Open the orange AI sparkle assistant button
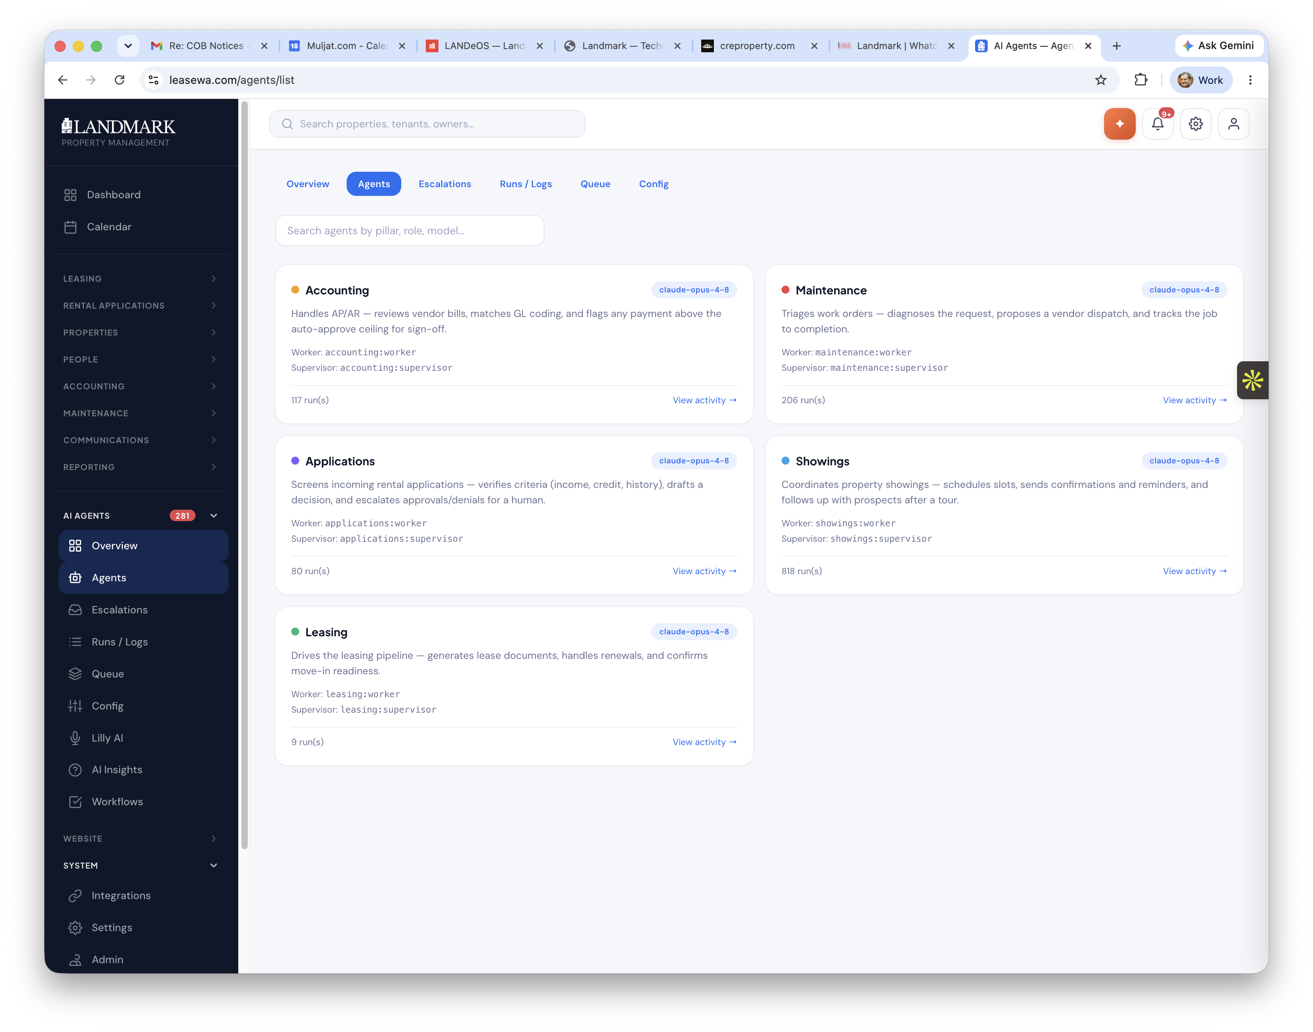This screenshot has width=1313, height=1032. 1119,124
